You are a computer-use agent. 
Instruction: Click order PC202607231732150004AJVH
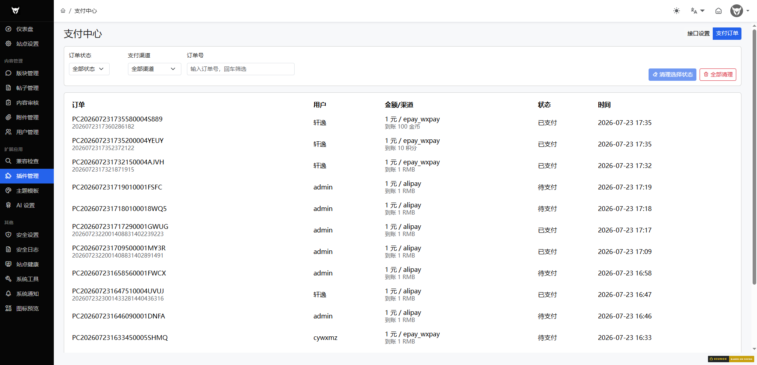118,162
